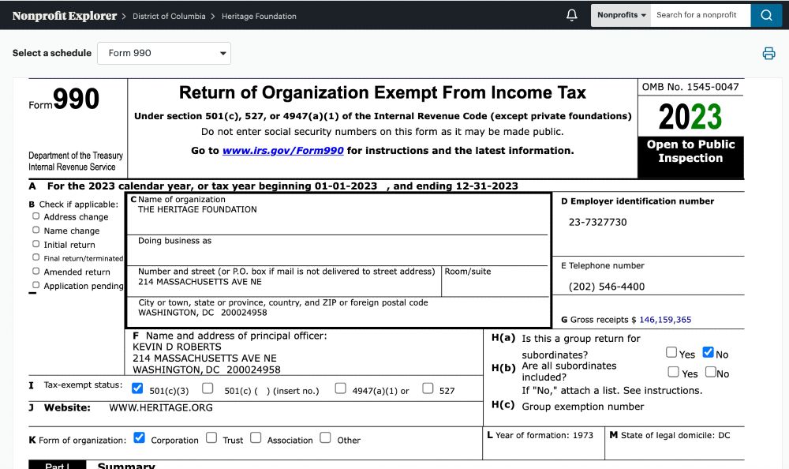Toggle the Other organization checkbox
Screen dimensions: 789x469
[326, 437]
